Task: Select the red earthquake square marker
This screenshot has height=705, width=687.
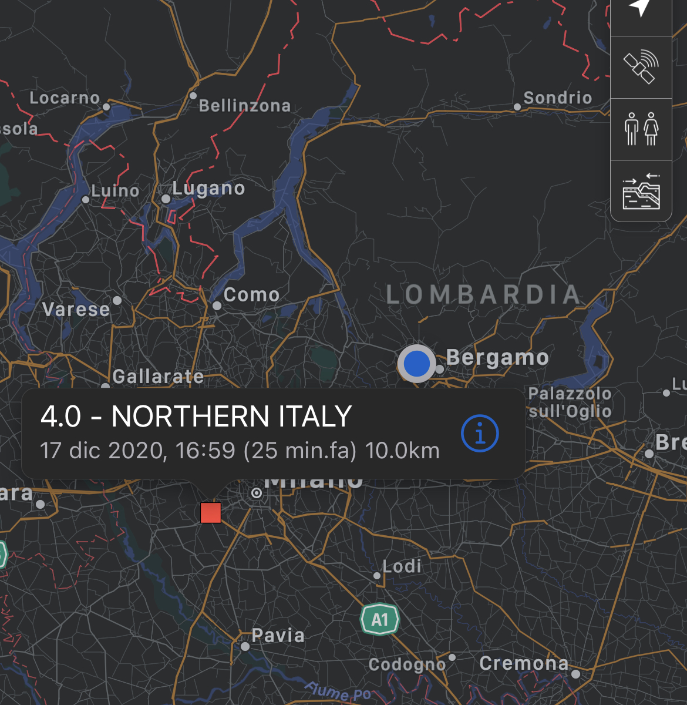Action: (x=211, y=512)
